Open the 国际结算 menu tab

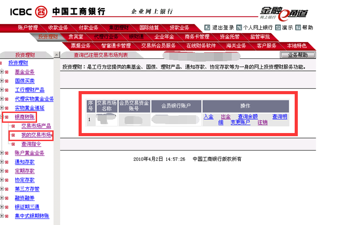click(x=149, y=28)
